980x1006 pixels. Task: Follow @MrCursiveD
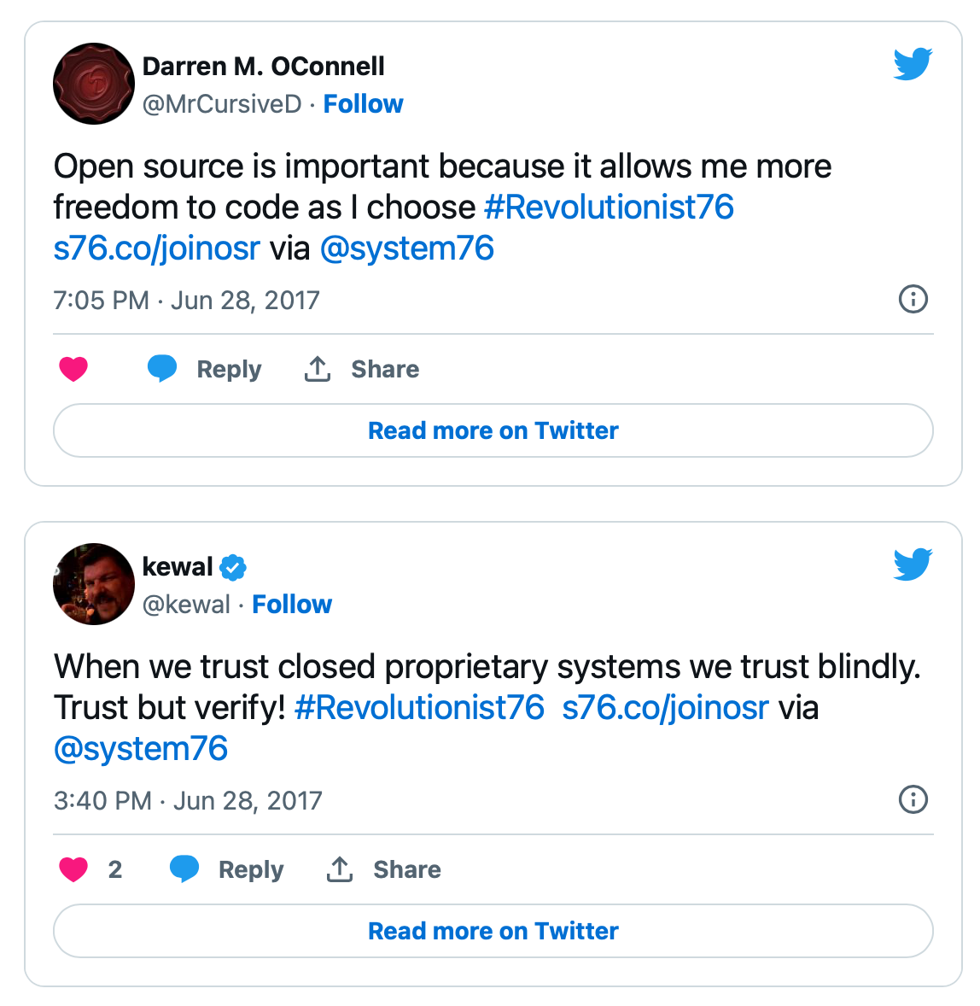[x=363, y=104]
